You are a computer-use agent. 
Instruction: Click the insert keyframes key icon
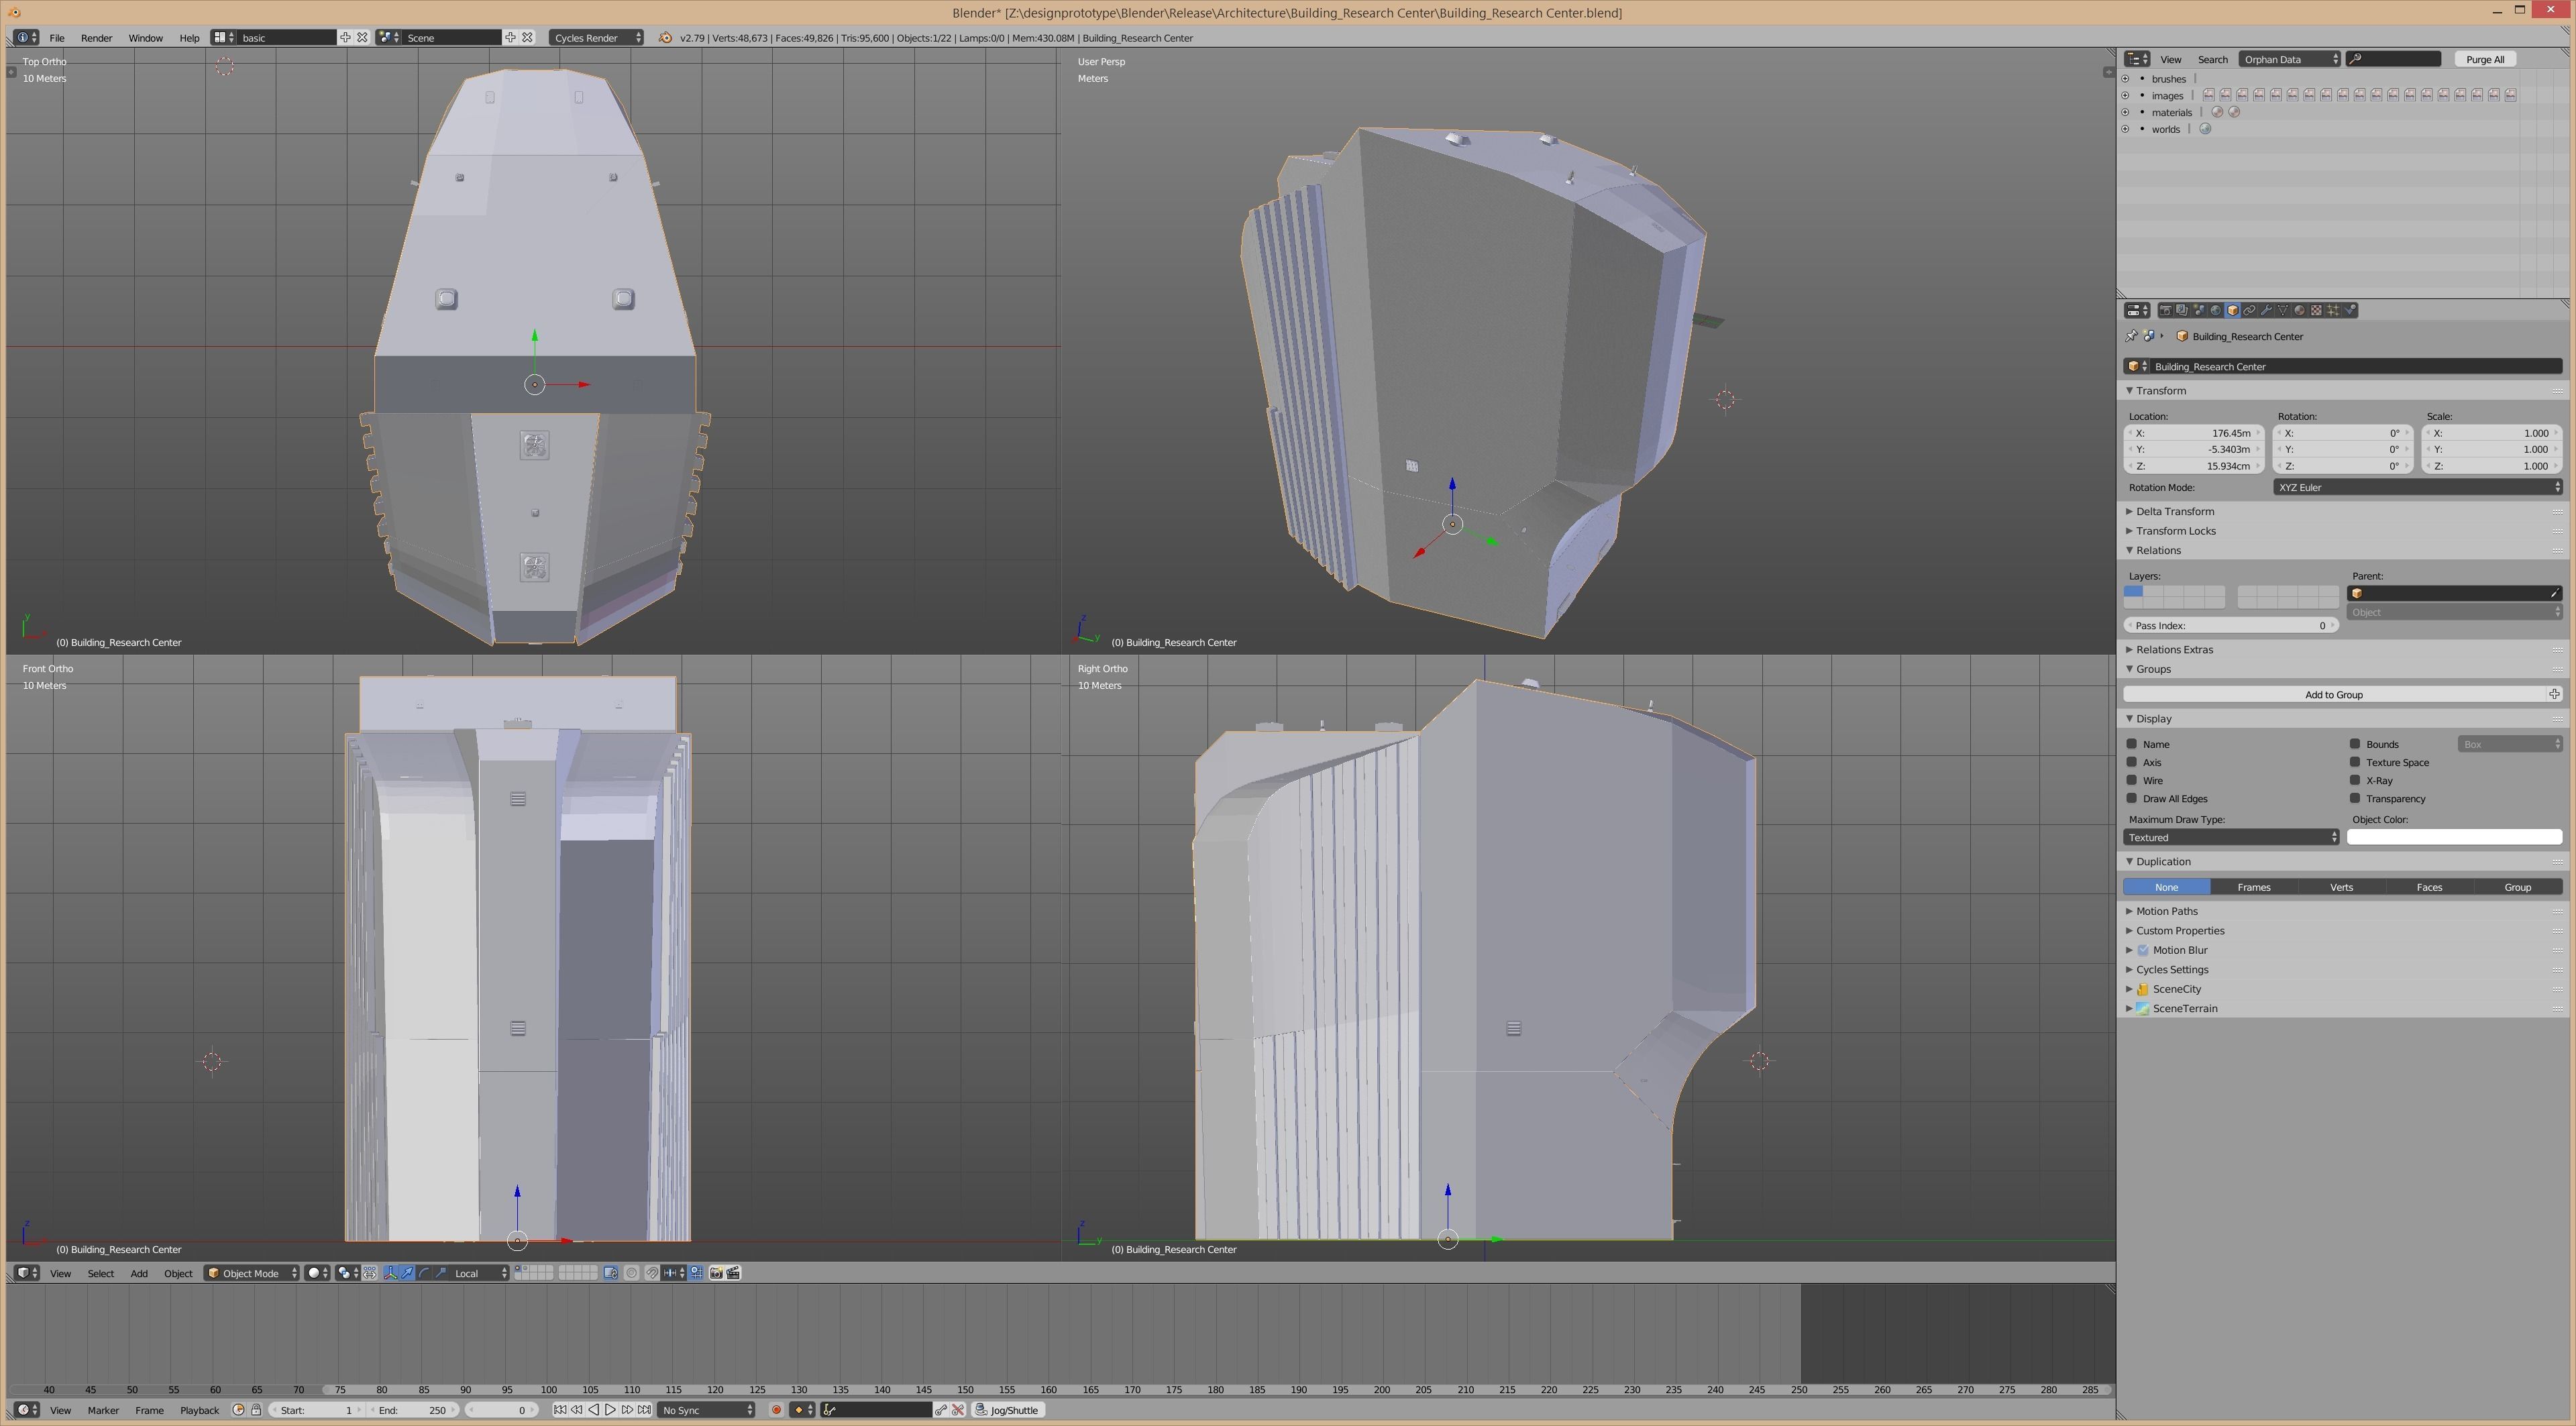[941, 1410]
